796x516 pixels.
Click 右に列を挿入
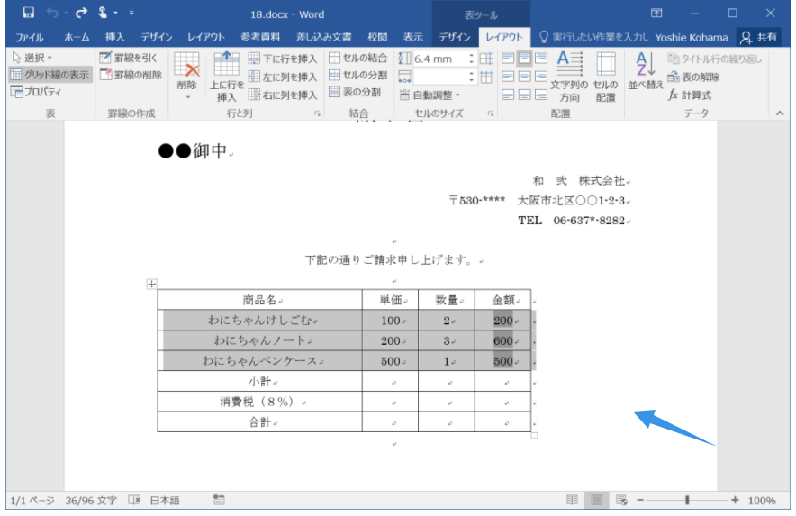pos(283,95)
